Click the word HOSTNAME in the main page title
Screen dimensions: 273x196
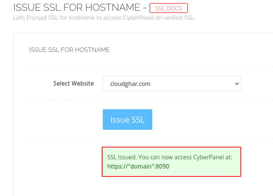[113, 7]
